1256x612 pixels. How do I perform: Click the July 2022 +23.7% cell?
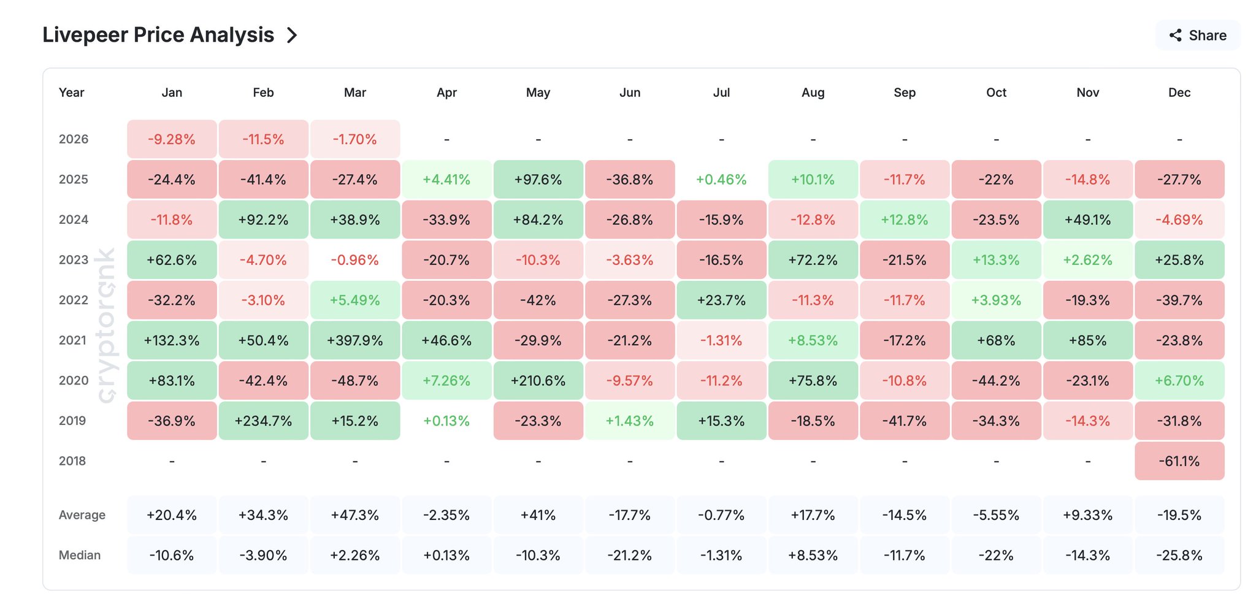(721, 300)
